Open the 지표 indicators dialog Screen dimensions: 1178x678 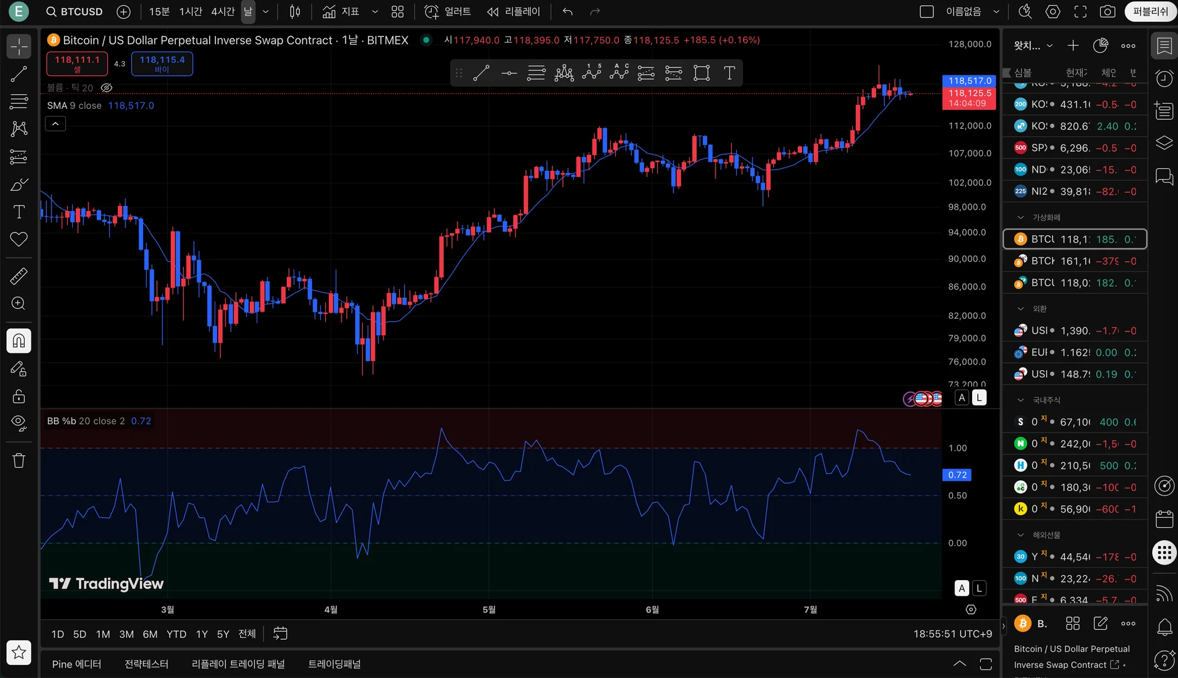click(341, 11)
